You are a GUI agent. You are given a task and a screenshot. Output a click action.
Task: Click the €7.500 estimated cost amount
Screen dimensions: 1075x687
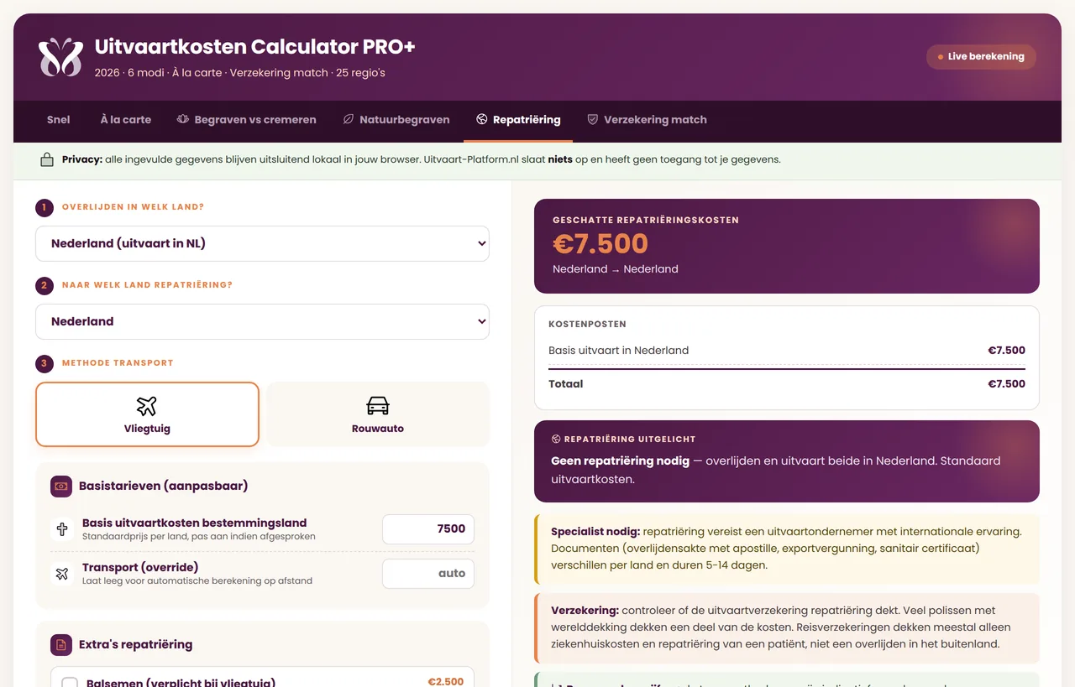pyautogui.click(x=600, y=243)
